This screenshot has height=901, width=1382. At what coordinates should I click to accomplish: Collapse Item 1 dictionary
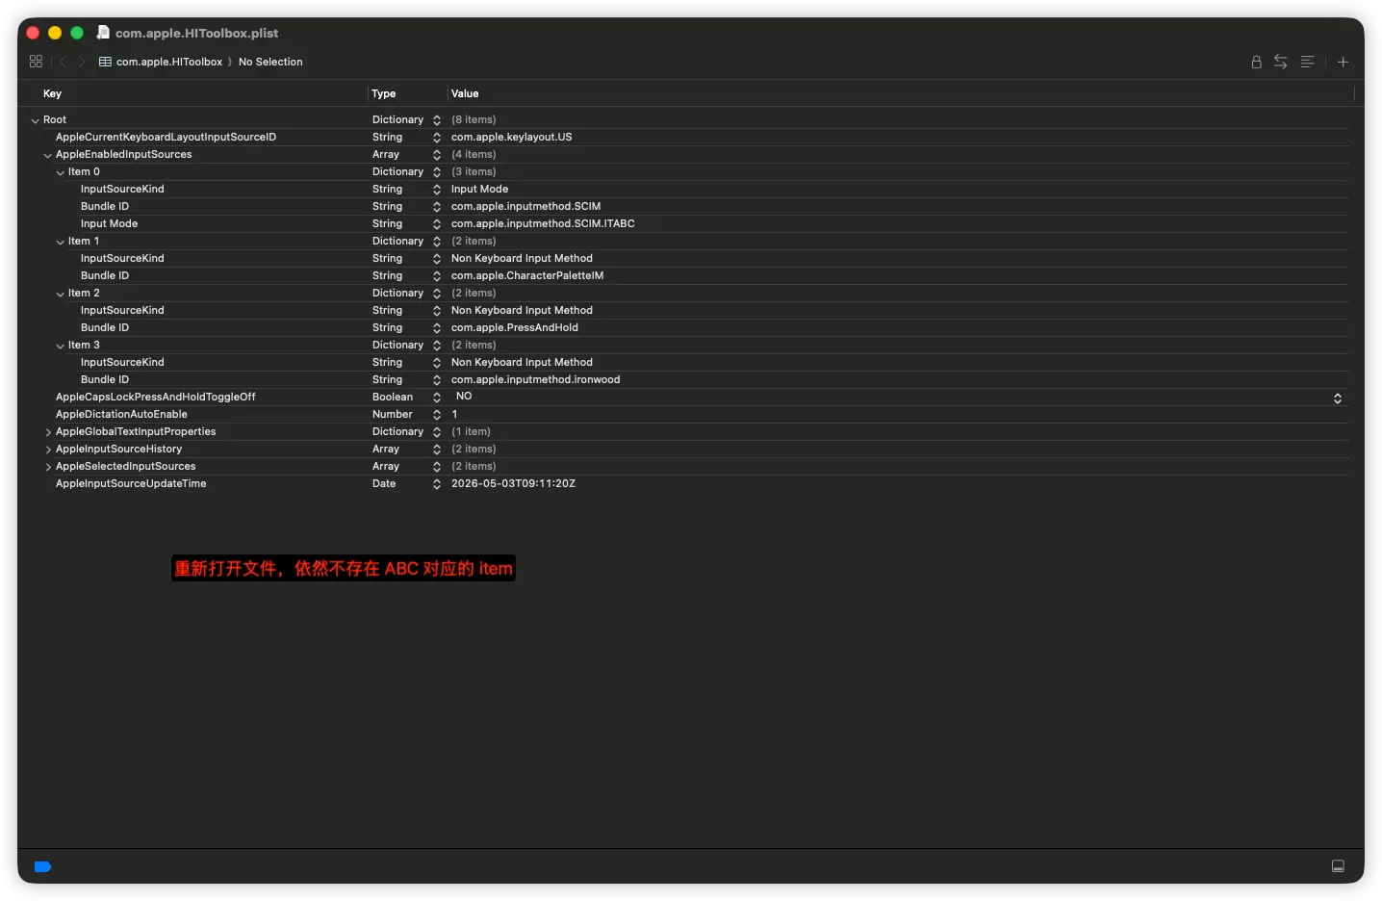pyautogui.click(x=61, y=242)
